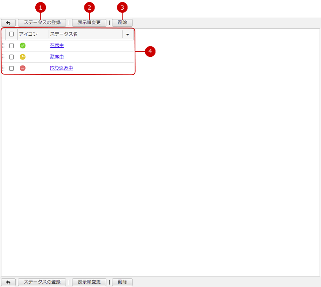Screen dimensions: 321x287
Task: Click the drag handle of the 離席中 row
Action: pyautogui.click(x=3, y=57)
